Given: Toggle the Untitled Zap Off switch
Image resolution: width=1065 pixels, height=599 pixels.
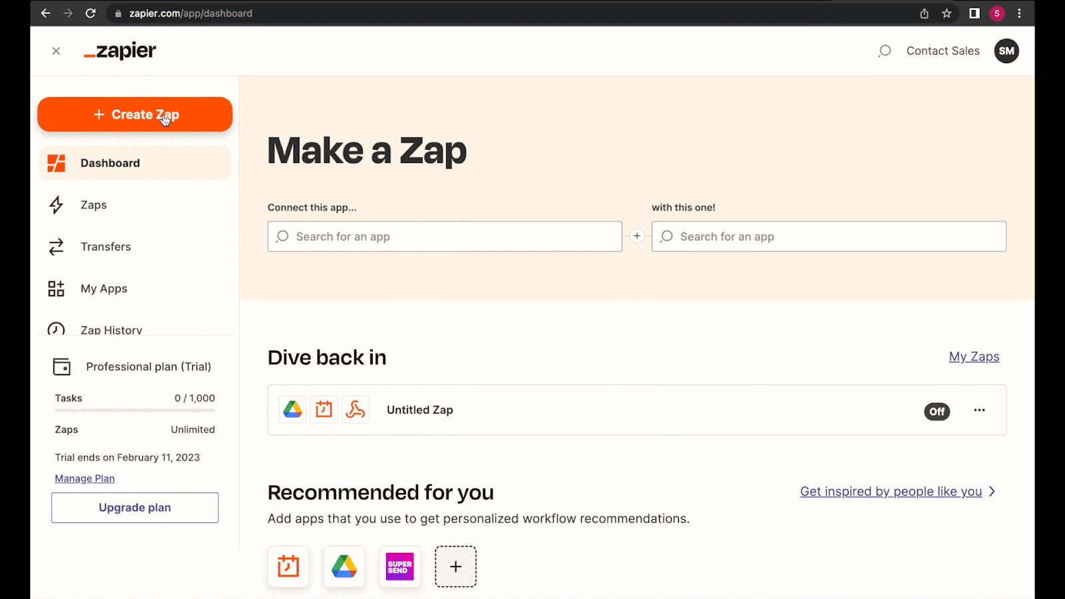Looking at the screenshot, I should tap(937, 411).
